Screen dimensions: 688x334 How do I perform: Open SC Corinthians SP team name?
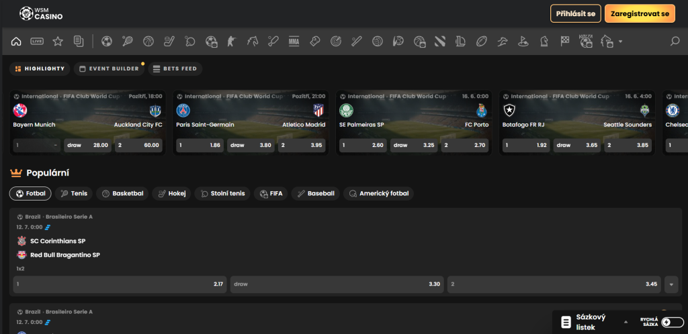[58, 241]
